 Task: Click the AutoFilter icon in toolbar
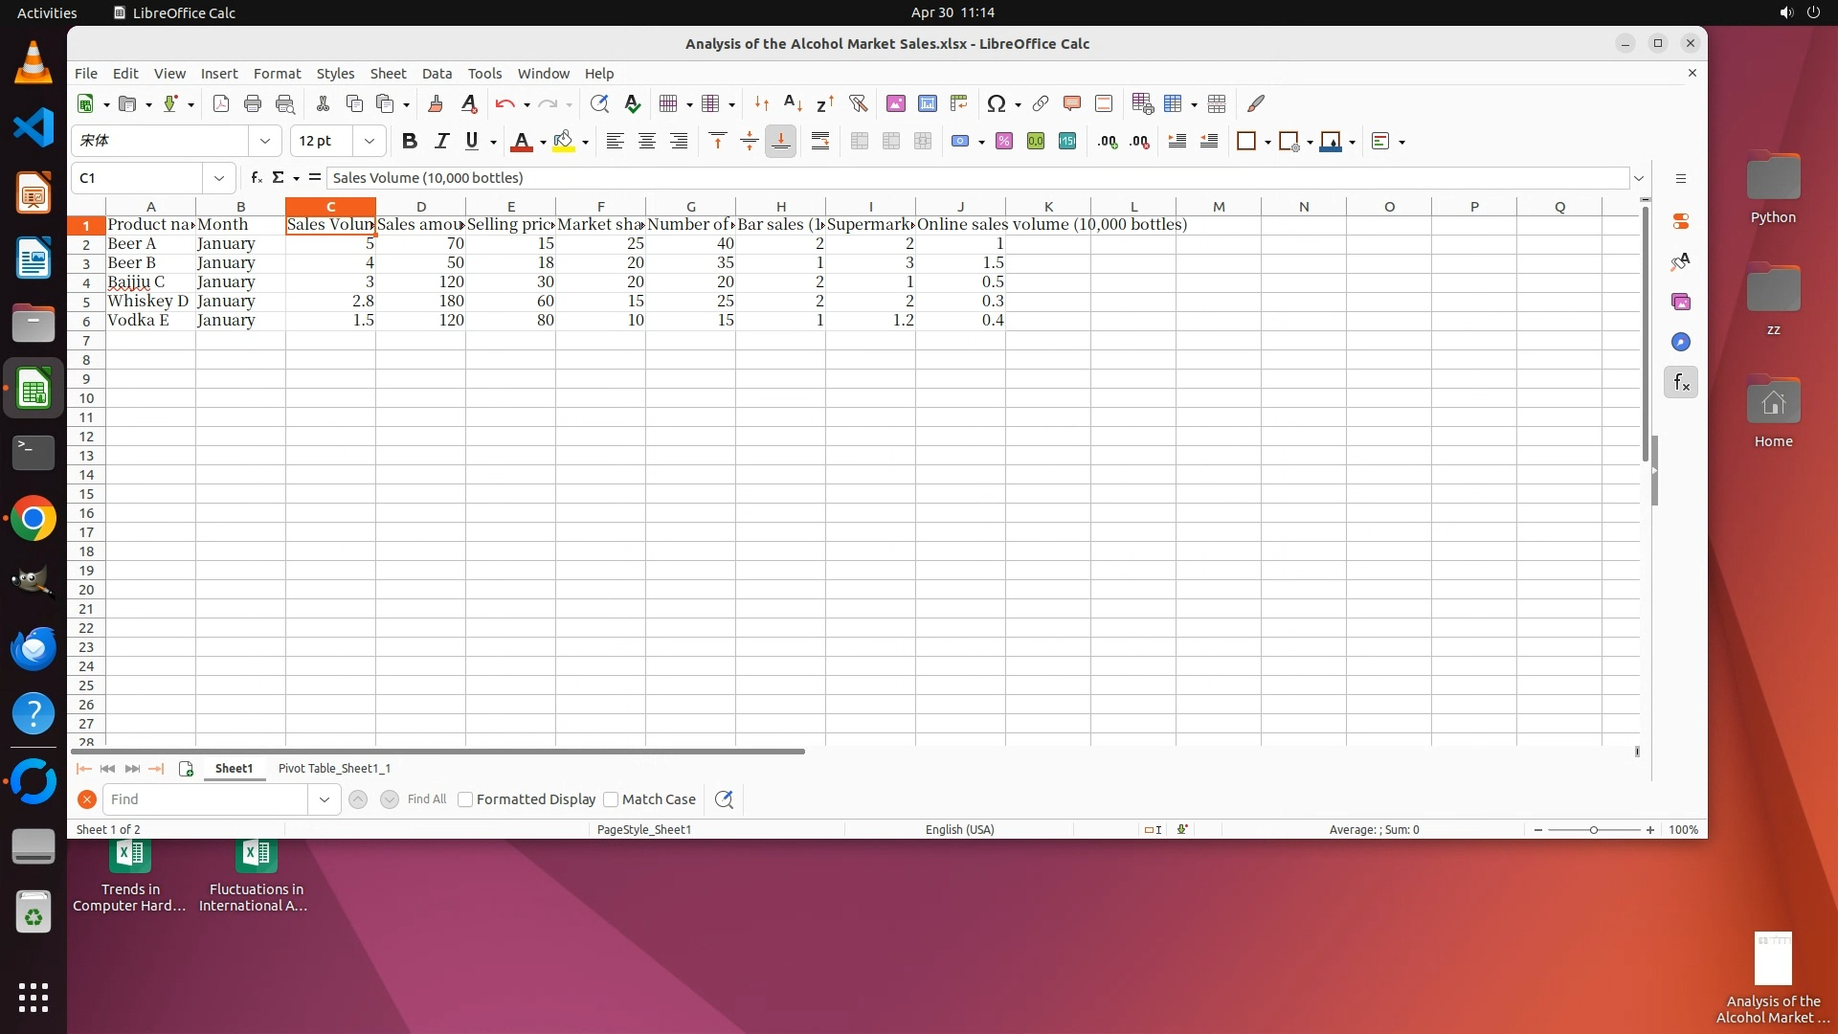click(858, 103)
